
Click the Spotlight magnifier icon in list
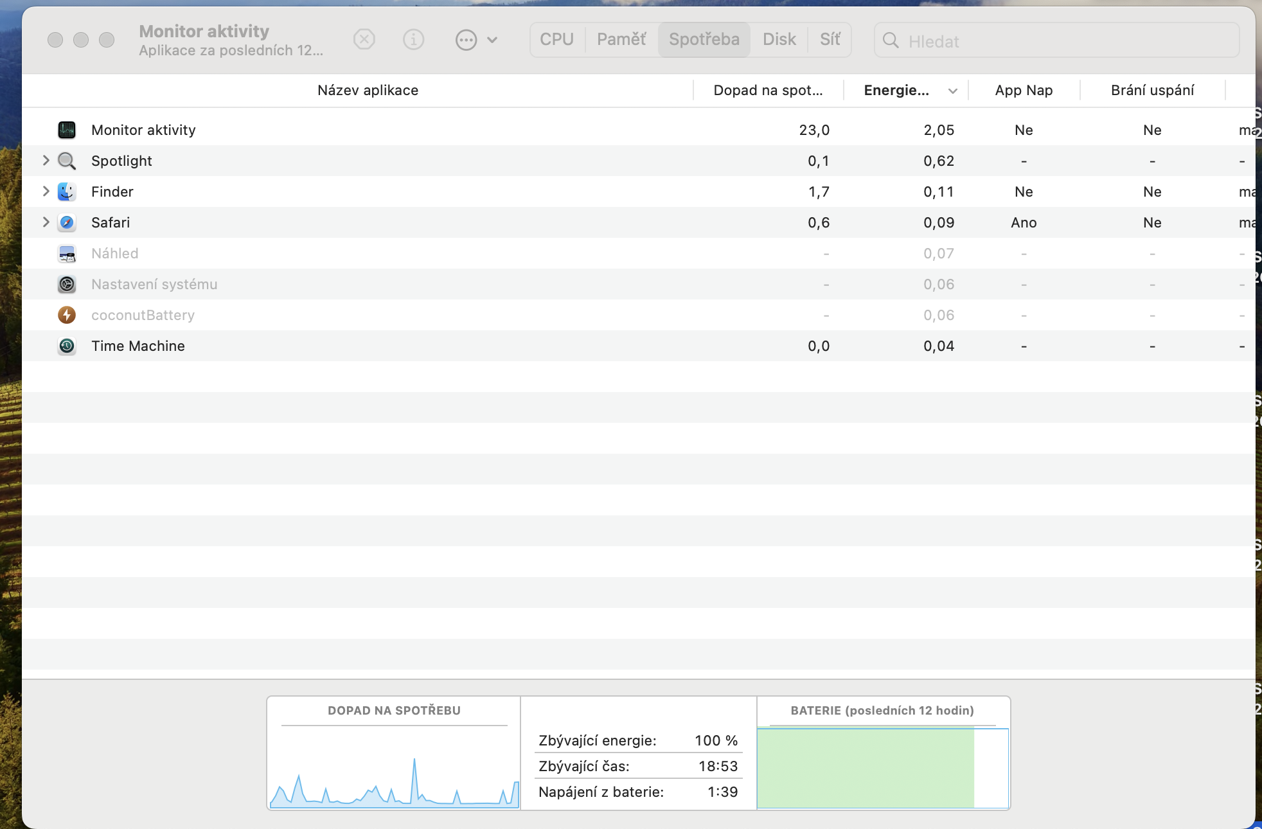click(x=67, y=161)
